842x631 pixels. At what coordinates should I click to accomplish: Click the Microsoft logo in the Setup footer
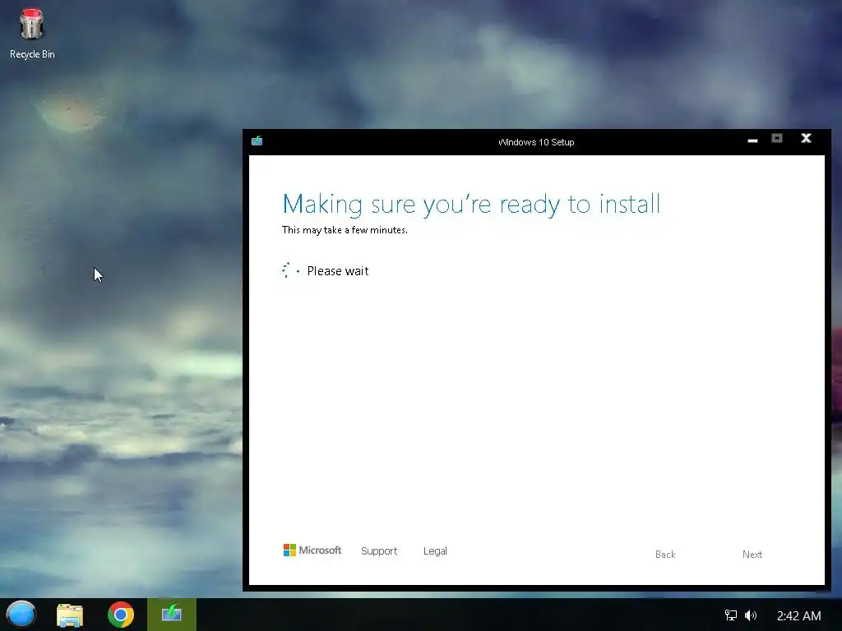click(312, 550)
